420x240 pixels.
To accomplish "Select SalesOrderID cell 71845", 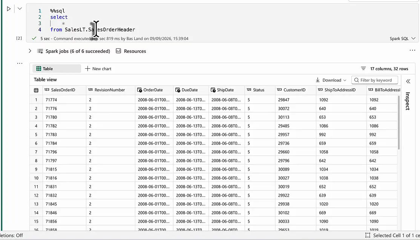I will 64,204.
